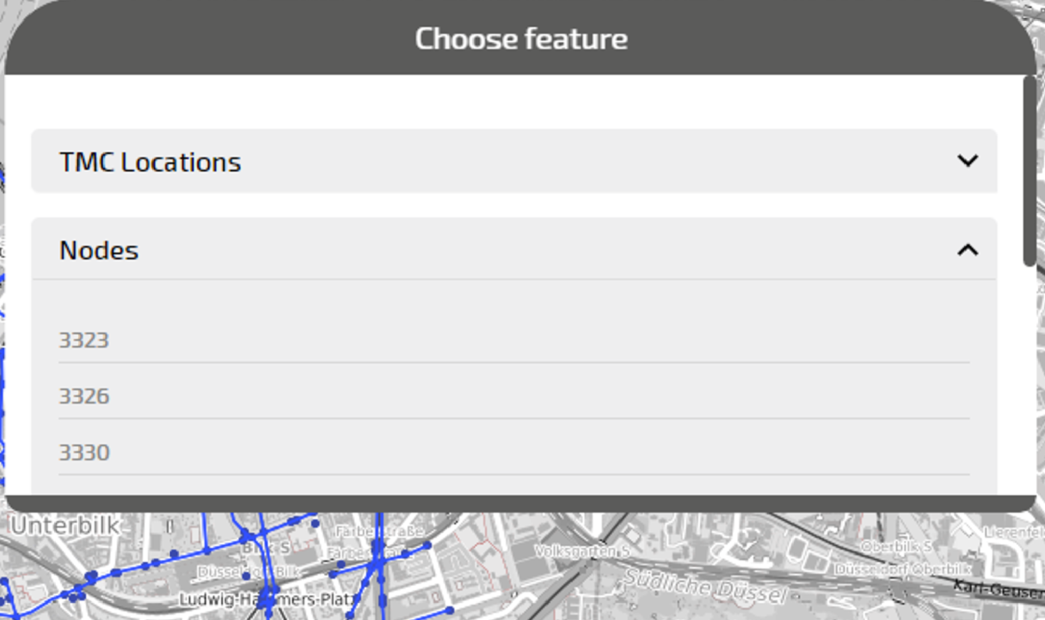1045x620 pixels.
Task: Click the Färberstraße label on the map
Action: [380, 531]
